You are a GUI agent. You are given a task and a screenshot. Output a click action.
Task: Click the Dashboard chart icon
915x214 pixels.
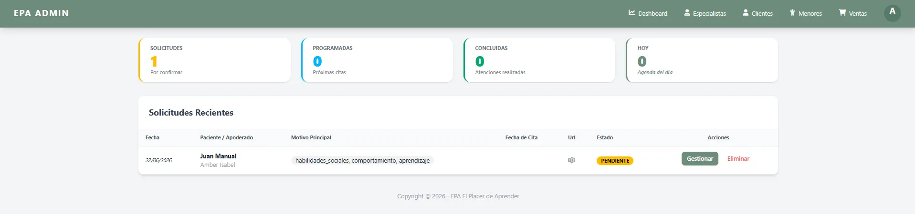[x=631, y=13]
